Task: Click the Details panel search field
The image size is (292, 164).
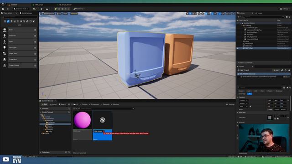Action: (x=260, y=87)
